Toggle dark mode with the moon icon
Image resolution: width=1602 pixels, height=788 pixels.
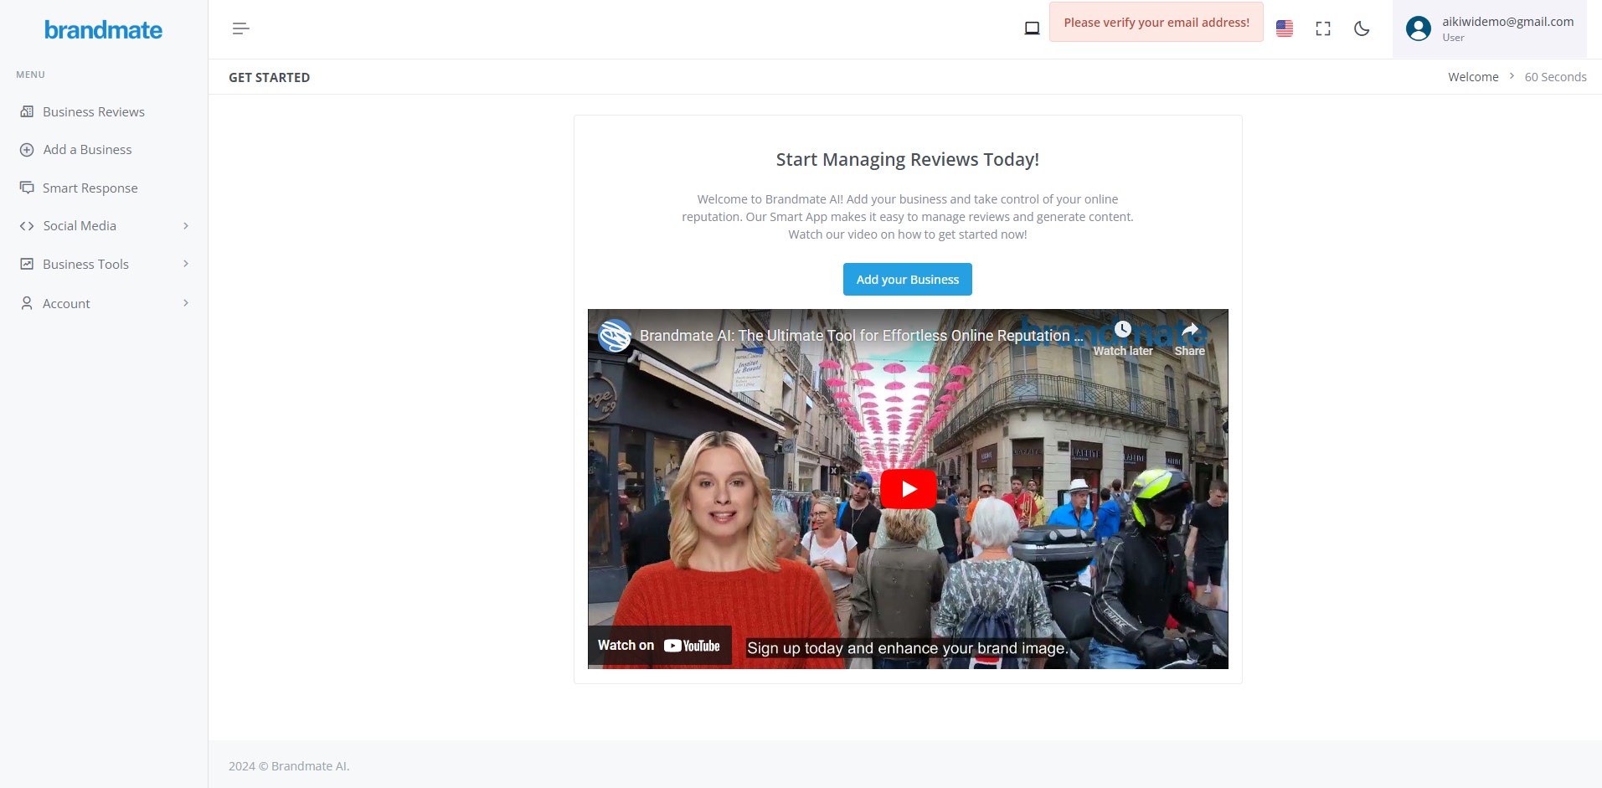pos(1362,28)
